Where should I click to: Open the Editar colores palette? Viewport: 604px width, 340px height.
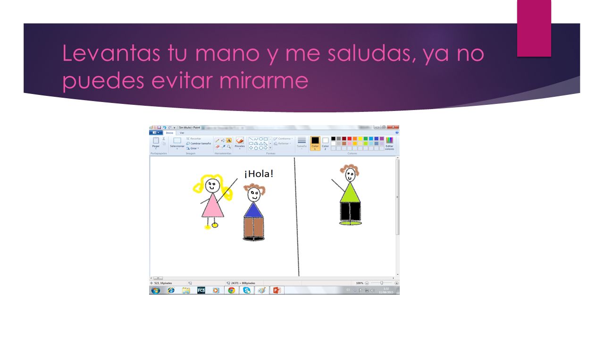389,143
